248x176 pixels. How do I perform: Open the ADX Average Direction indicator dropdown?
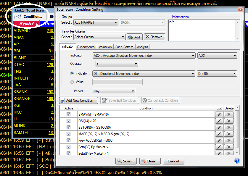[144, 56]
